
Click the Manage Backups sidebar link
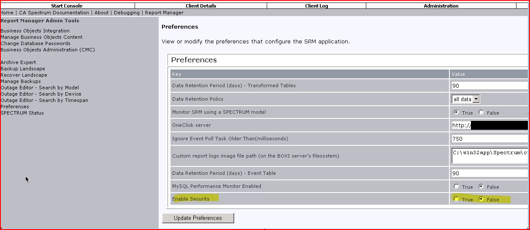click(x=21, y=81)
